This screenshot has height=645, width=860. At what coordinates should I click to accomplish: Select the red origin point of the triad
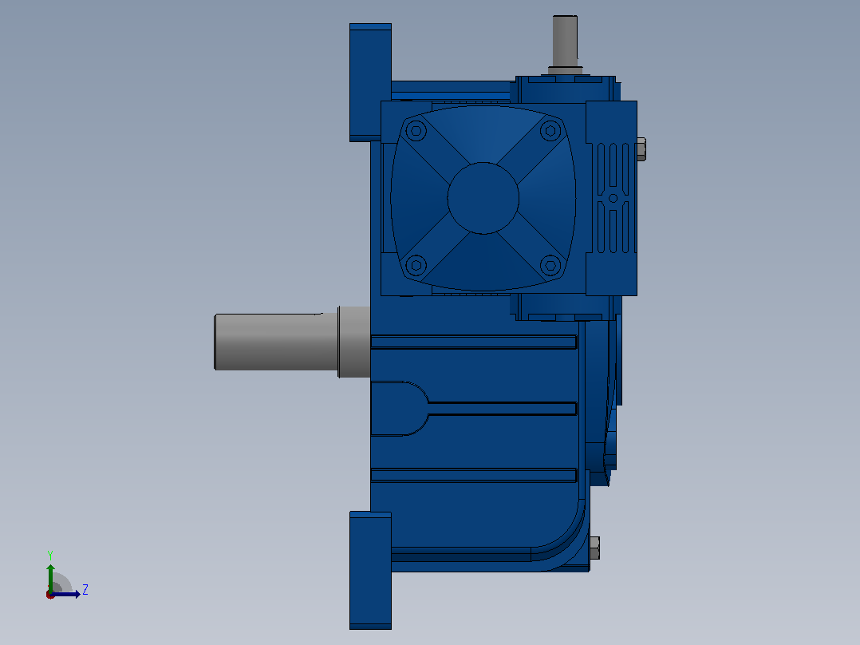tap(50, 595)
